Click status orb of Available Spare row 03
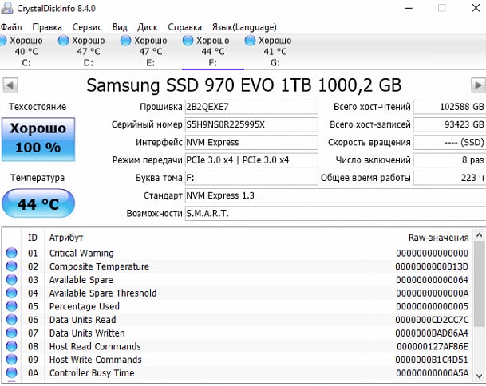This screenshot has width=486, height=386. [x=12, y=280]
